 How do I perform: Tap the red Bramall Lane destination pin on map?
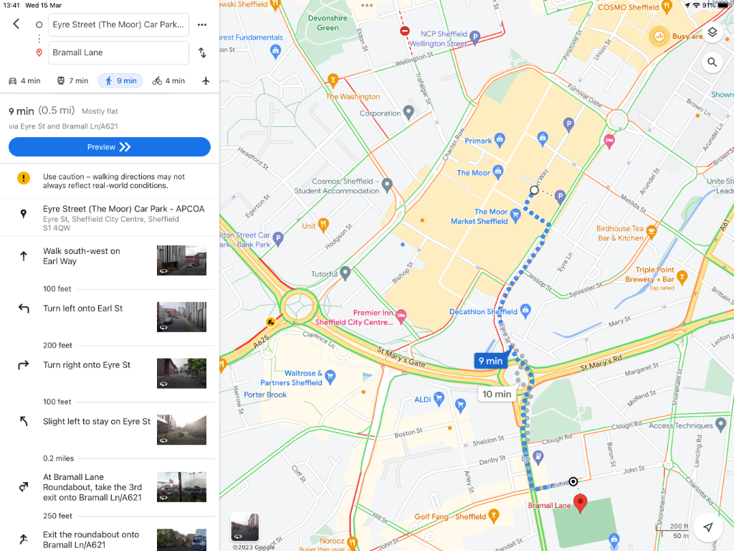pyautogui.click(x=580, y=503)
